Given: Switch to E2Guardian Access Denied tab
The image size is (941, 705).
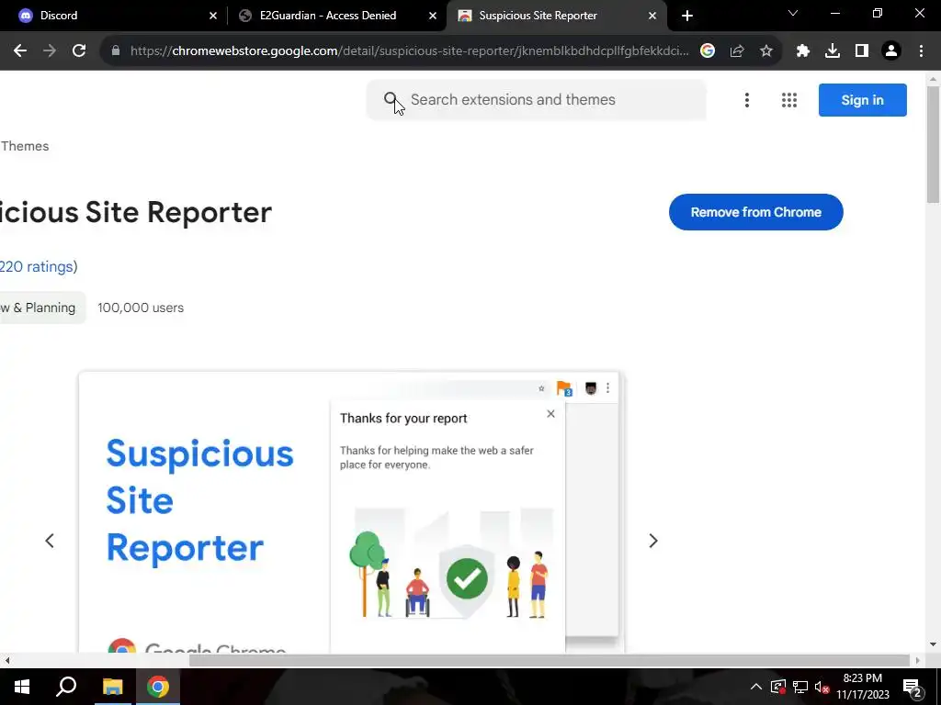Looking at the screenshot, I should [336, 16].
